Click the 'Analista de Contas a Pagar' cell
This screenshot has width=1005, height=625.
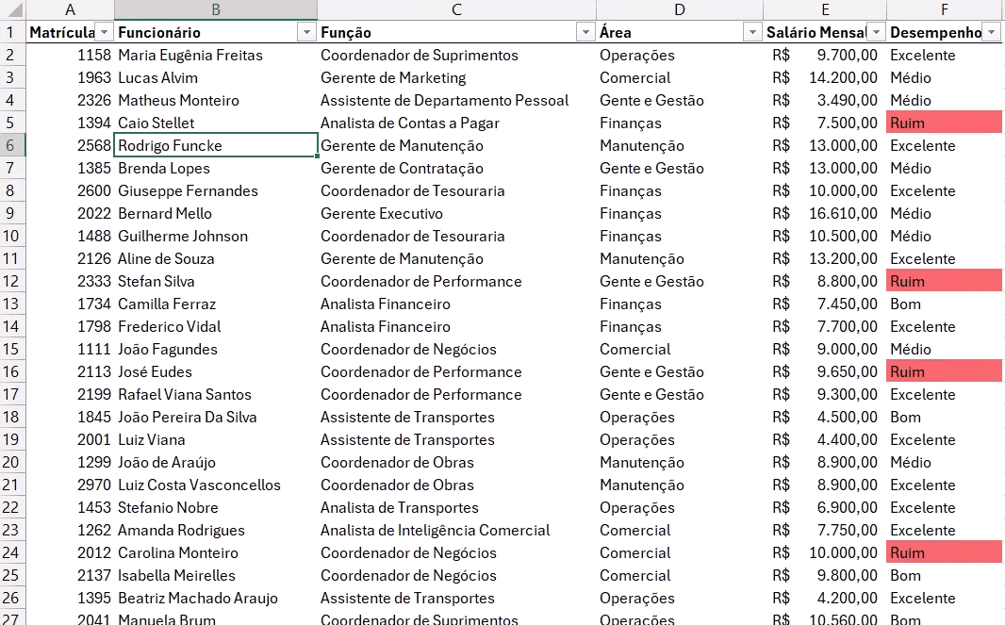[x=456, y=123]
